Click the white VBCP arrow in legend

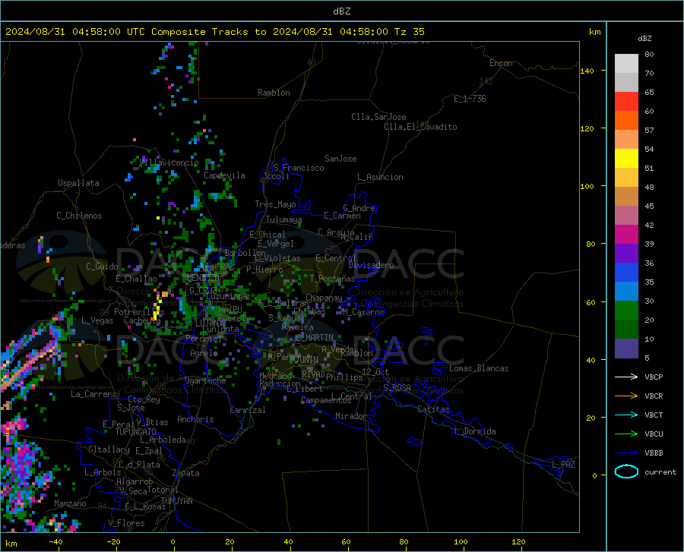click(626, 377)
